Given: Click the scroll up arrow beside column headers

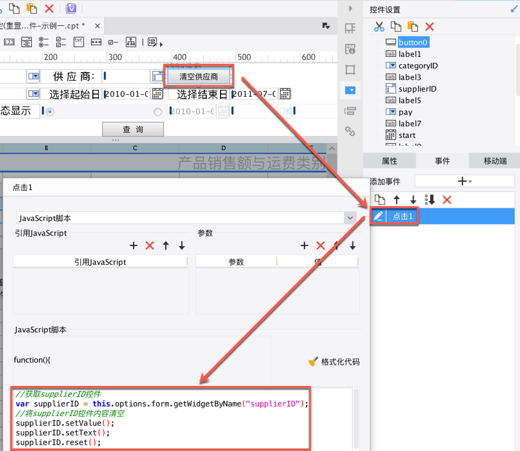Looking at the screenshot, I should (332, 149).
